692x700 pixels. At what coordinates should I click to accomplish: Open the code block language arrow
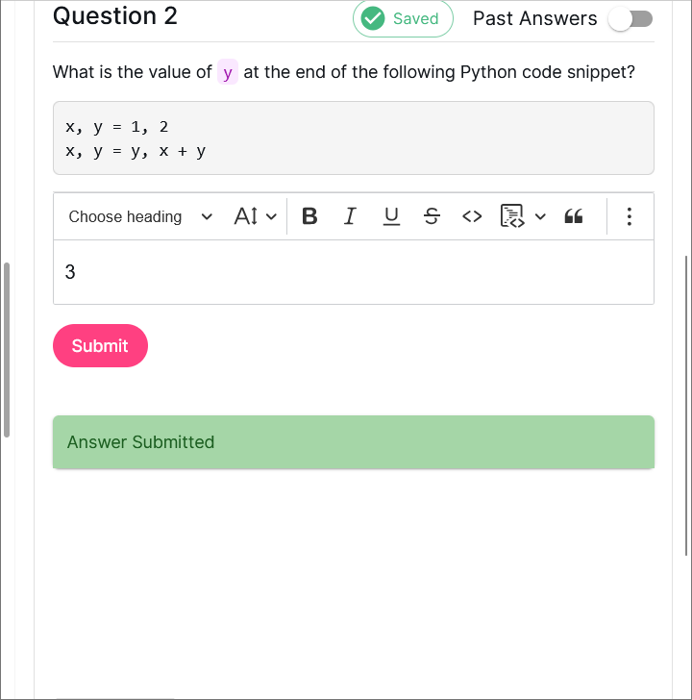(x=540, y=216)
